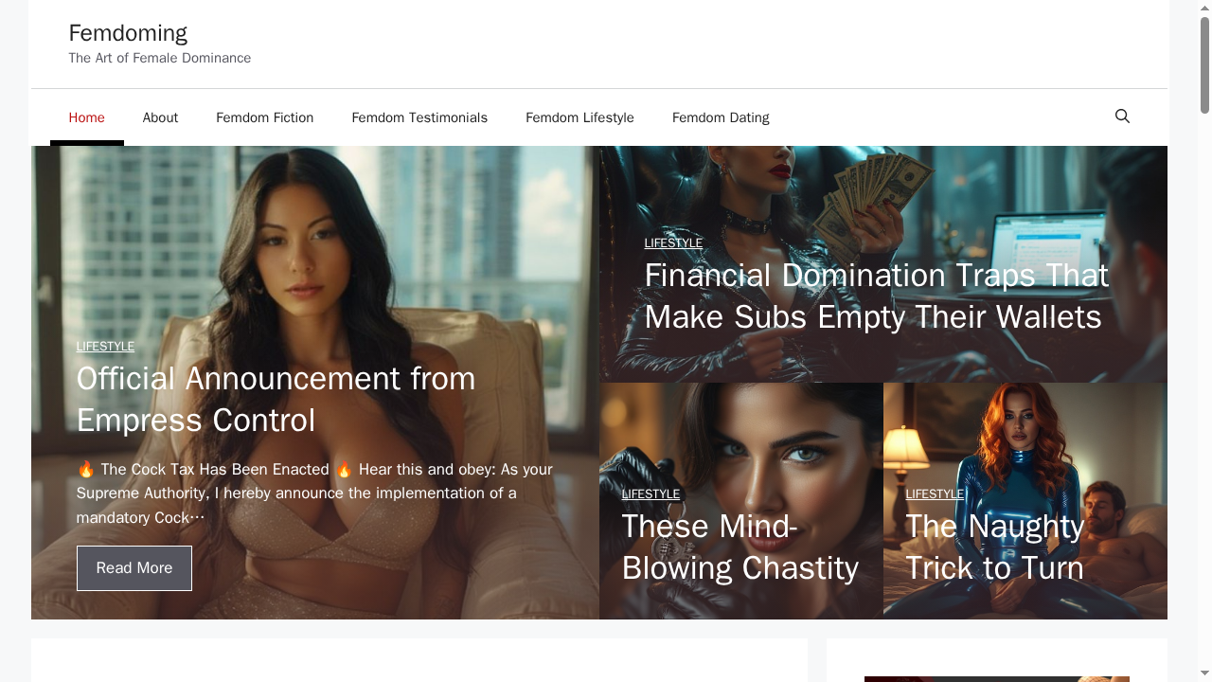Click Lifestyle tag above Official Announcement headline
Image resolution: width=1212 pixels, height=682 pixels.
105,347
